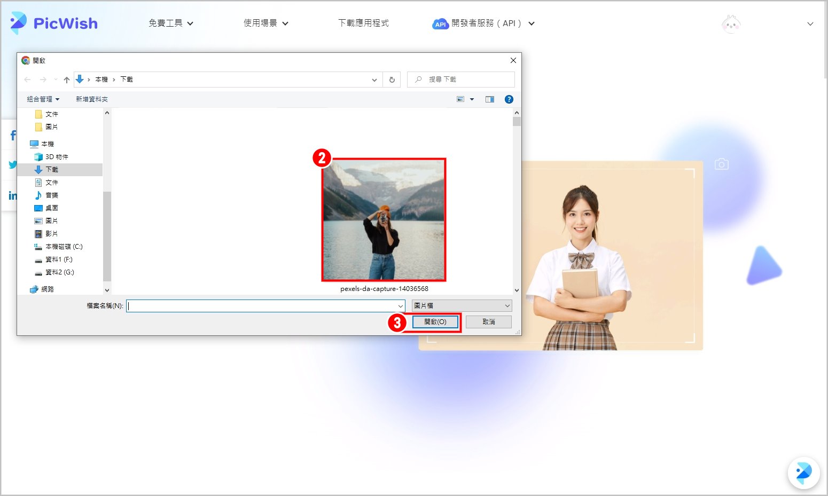Viewport: 828px width, 496px height.
Task: Click the API badge icon
Action: click(x=440, y=24)
